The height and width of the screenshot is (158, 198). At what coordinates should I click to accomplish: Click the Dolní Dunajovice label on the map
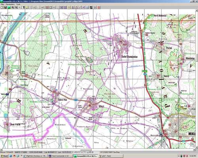tap(129, 57)
